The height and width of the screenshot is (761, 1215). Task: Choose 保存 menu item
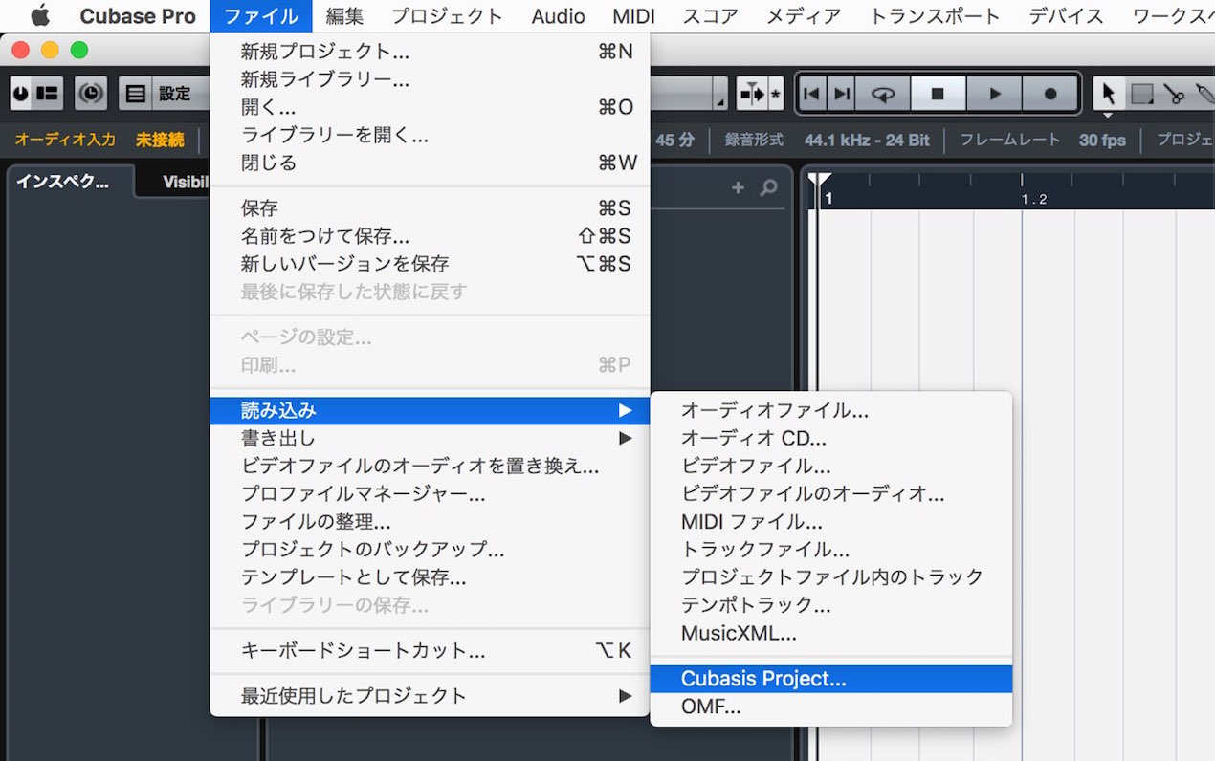(430, 208)
